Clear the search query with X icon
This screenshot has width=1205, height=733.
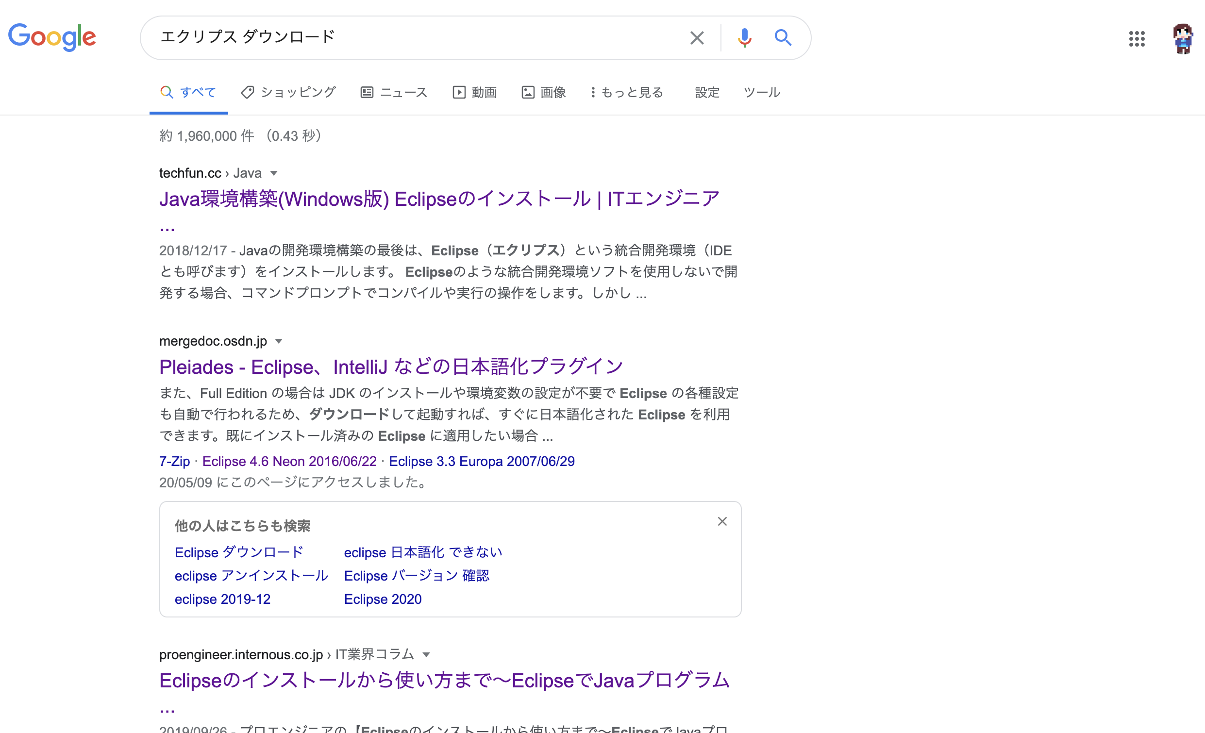coord(697,38)
